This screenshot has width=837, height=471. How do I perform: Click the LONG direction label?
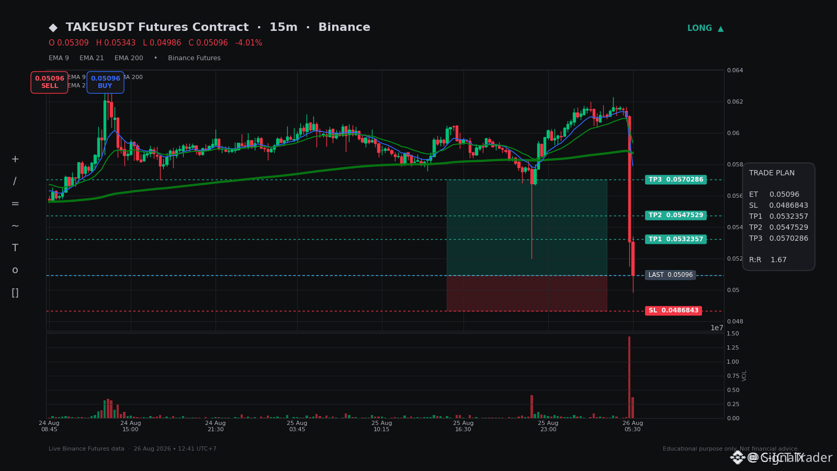699,28
